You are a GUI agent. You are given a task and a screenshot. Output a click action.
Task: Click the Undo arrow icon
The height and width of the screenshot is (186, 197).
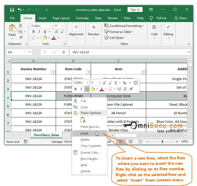point(20,10)
